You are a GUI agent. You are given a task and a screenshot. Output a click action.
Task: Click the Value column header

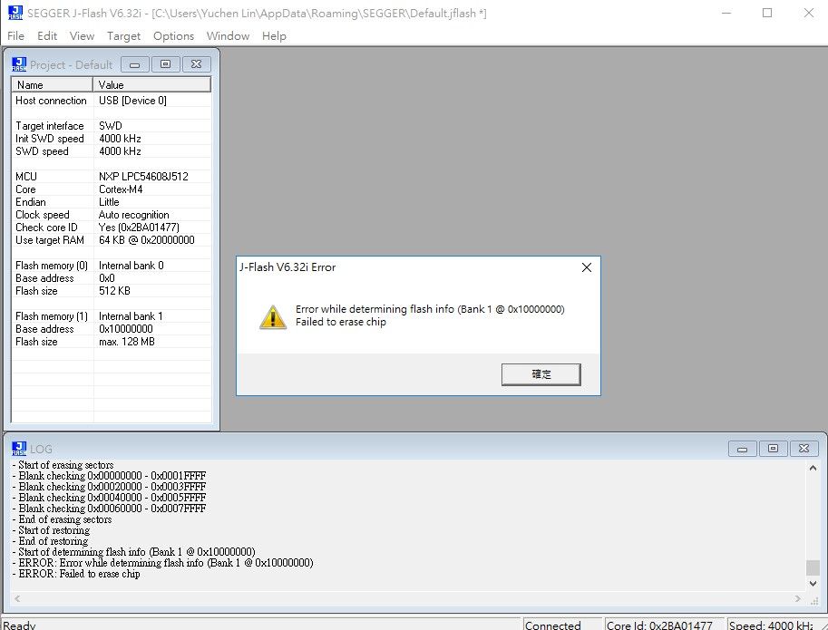[x=152, y=84]
